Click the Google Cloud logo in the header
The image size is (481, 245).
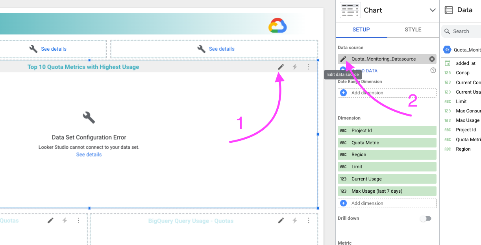pyautogui.click(x=277, y=26)
